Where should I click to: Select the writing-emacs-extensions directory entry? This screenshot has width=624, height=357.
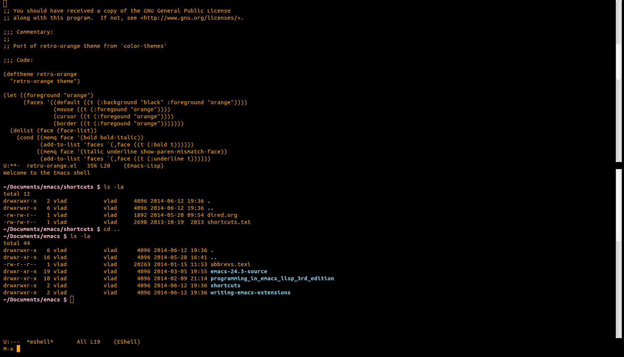[x=250, y=292]
